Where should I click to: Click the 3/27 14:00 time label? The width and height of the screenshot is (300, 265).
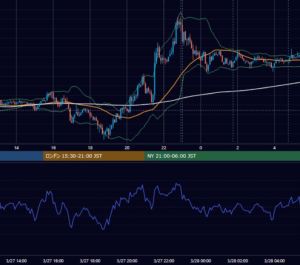16,261
